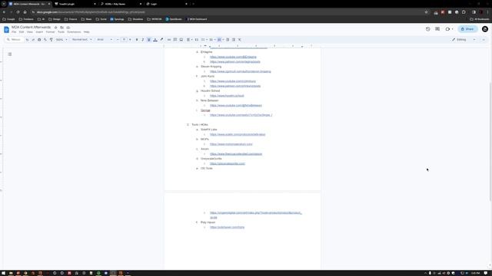This screenshot has height=276, width=492.
Task: Toggle bold formatting
Action: (137, 40)
